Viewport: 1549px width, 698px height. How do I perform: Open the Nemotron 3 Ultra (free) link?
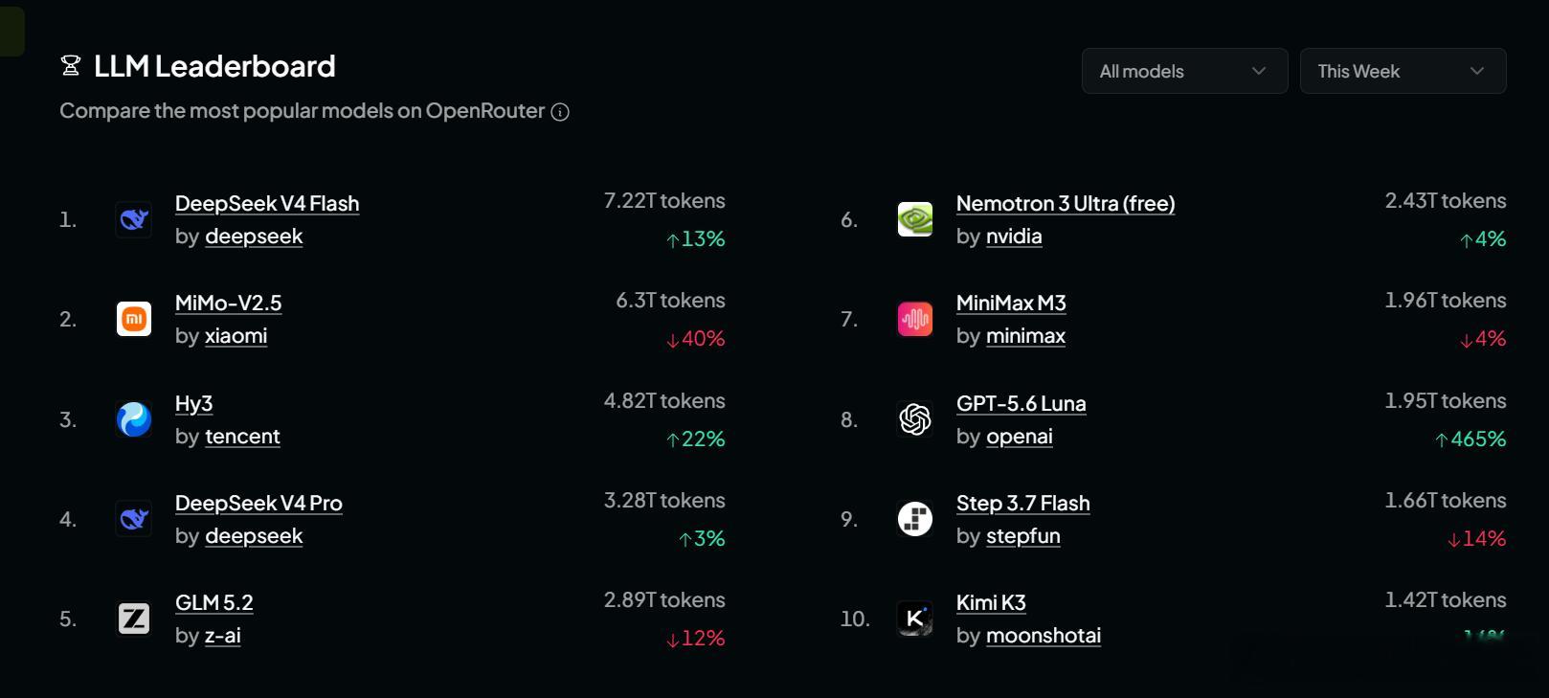(x=1066, y=203)
